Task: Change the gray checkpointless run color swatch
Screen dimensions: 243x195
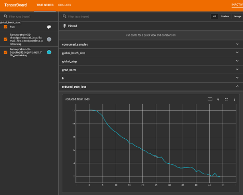Action: tap(49, 40)
